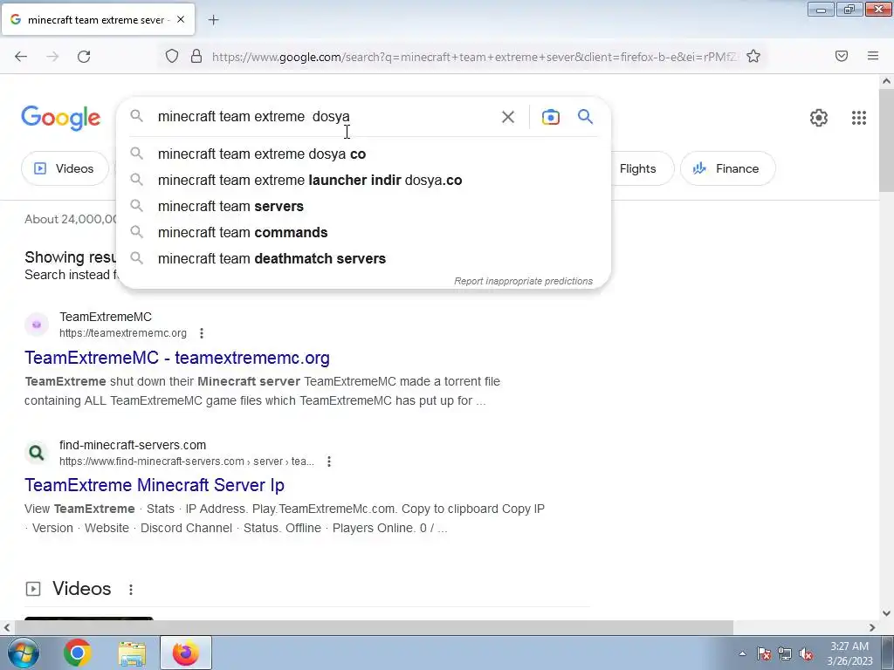
Task: Reload the current page
Action: click(84, 57)
